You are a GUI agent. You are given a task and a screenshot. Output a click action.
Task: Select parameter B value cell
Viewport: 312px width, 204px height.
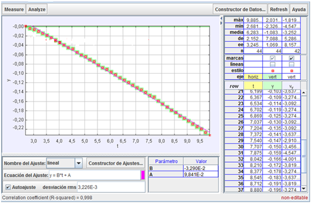pos(201,168)
